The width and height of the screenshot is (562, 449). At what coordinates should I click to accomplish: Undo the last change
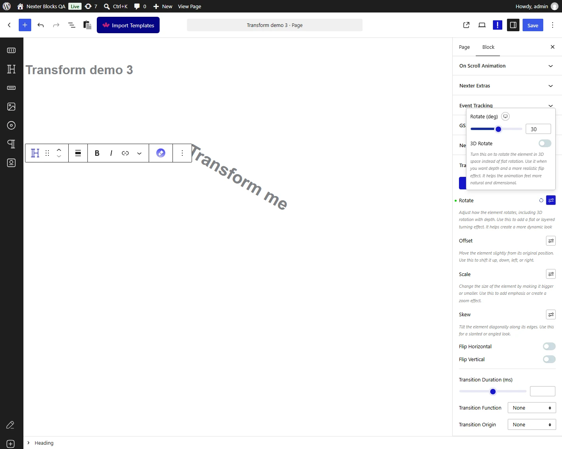click(41, 25)
